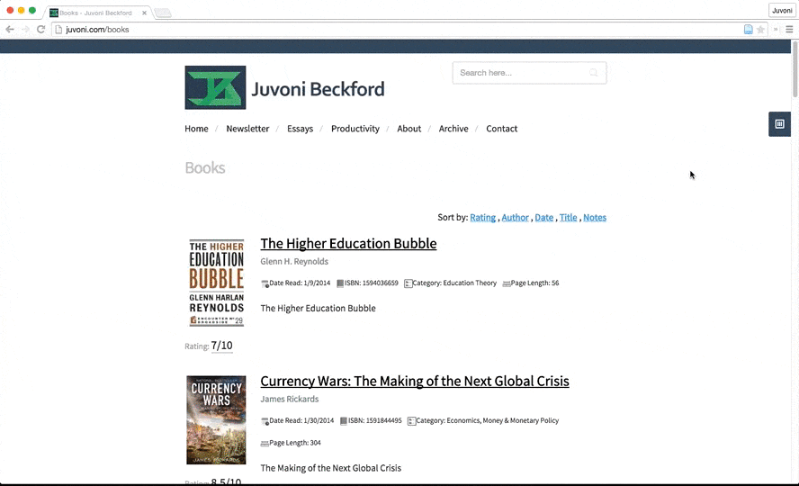Click the ISBN icon beside 1594036659
This screenshot has height=486, width=799.
(x=340, y=283)
